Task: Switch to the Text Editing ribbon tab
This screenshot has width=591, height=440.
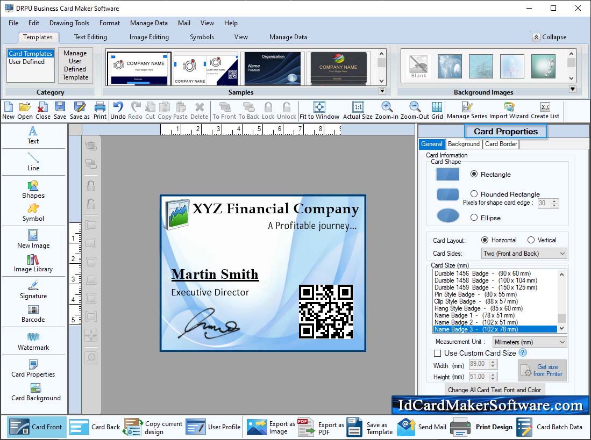Action: point(90,37)
